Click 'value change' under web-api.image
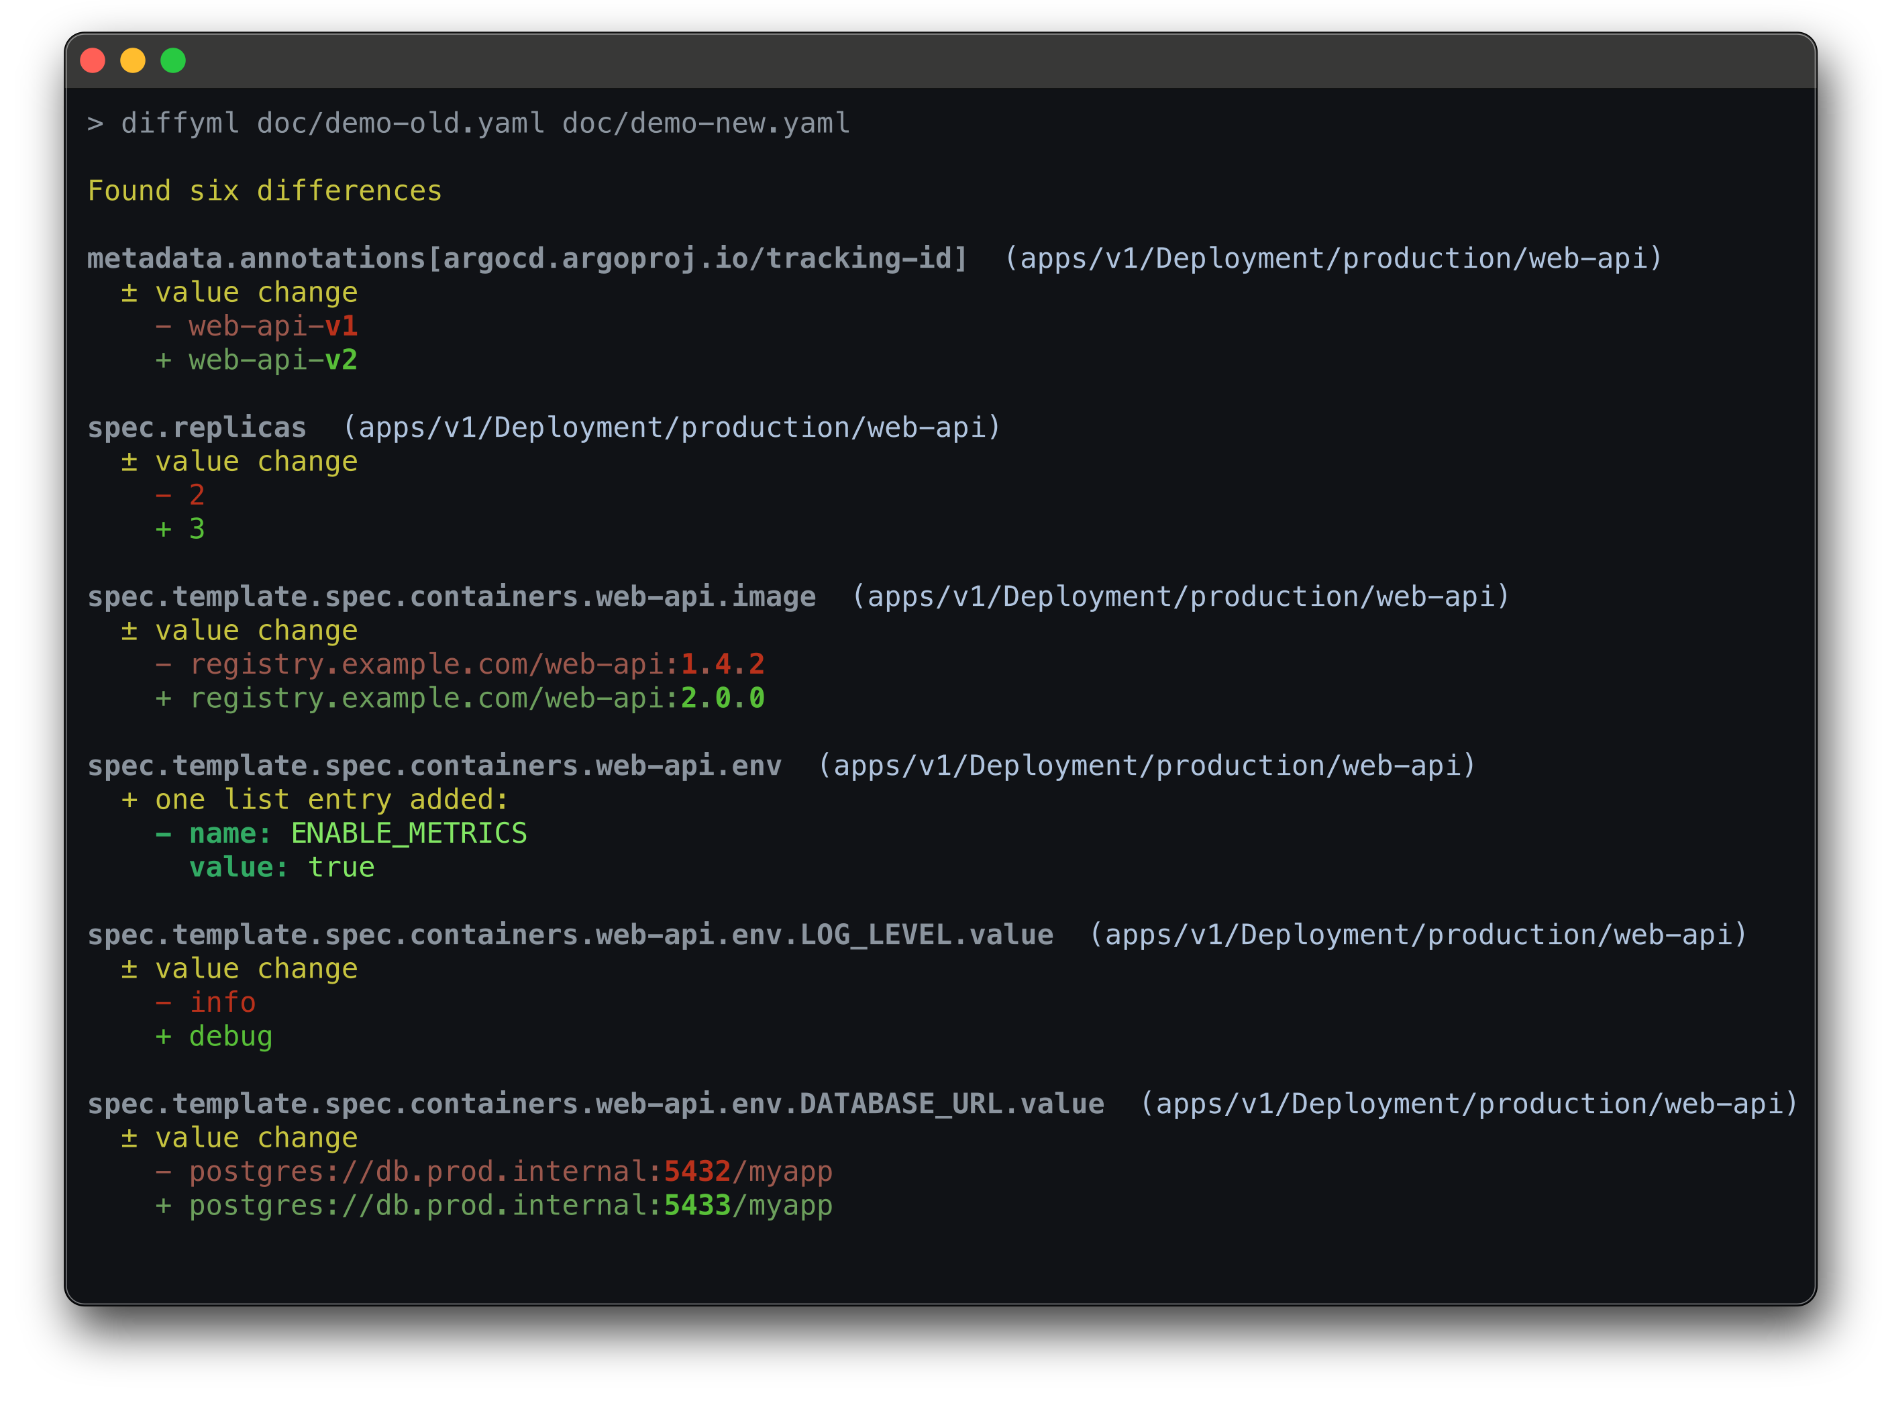 tap(256, 631)
